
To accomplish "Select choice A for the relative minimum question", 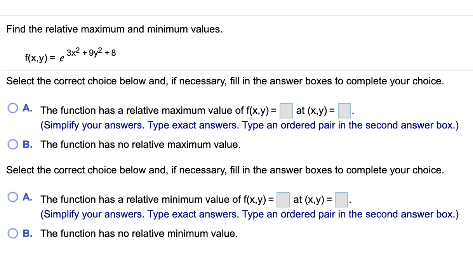I will click(x=13, y=197).
